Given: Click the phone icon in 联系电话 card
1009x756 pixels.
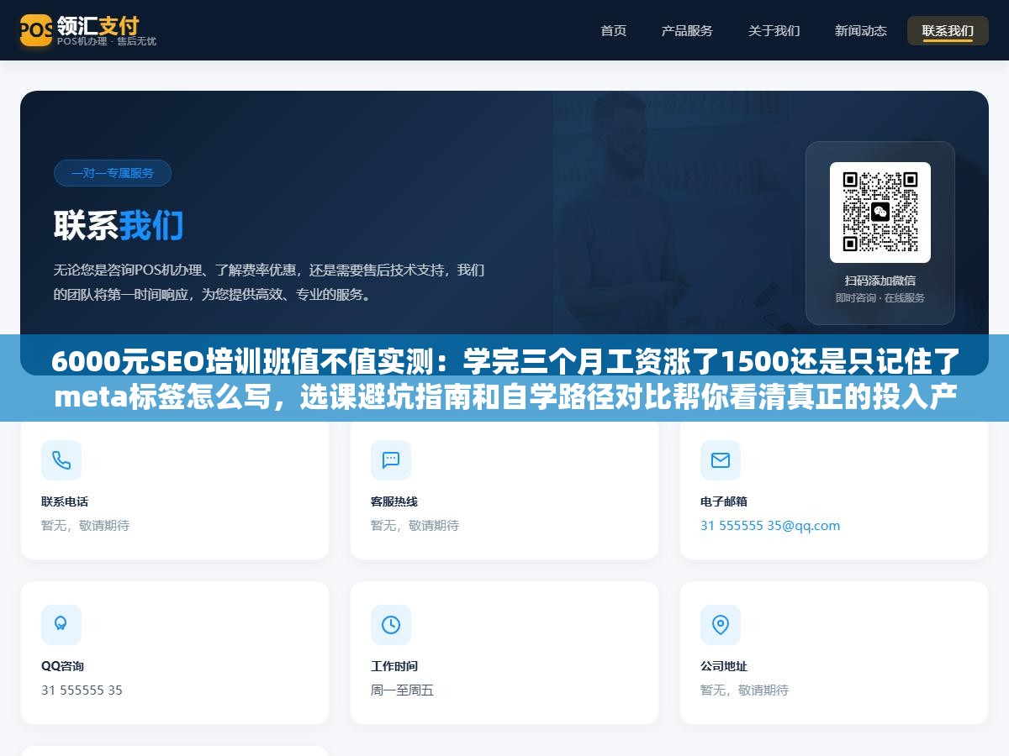Looking at the screenshot, I should [61, 460].
